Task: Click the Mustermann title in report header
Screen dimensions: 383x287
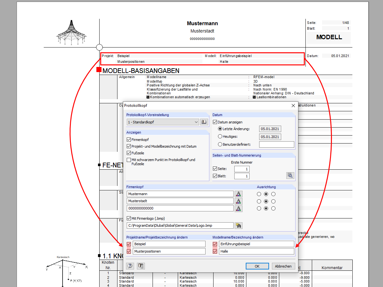Action: pos(202,23)
